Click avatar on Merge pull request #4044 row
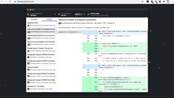The image size is (174, 98). (28, 57)
